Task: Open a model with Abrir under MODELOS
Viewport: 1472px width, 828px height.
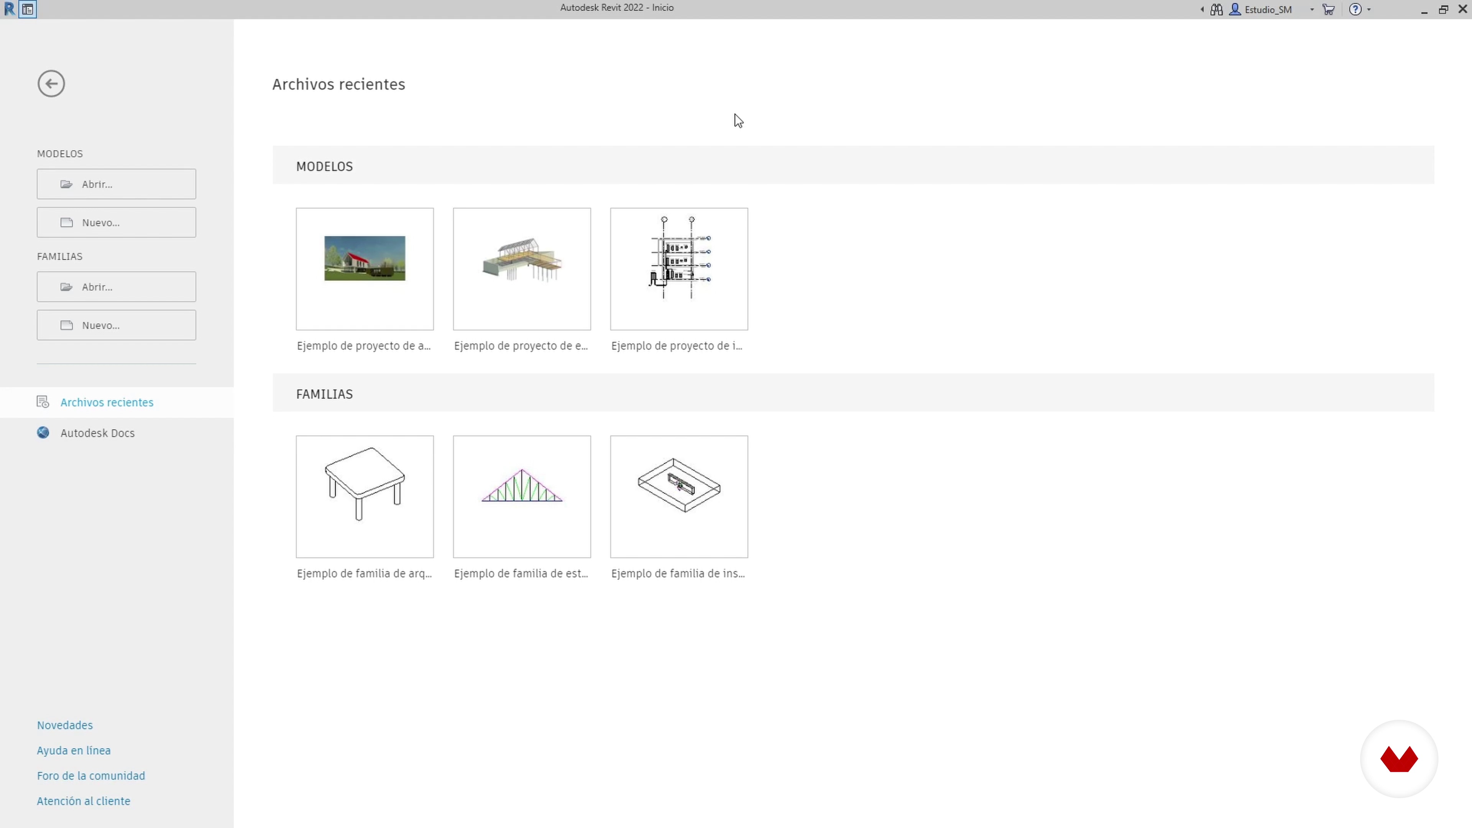Action: [117, 184]
